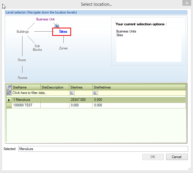Pick the Rooms level node
This screenshot has height=173, width=193.
[x=22, y=78]
